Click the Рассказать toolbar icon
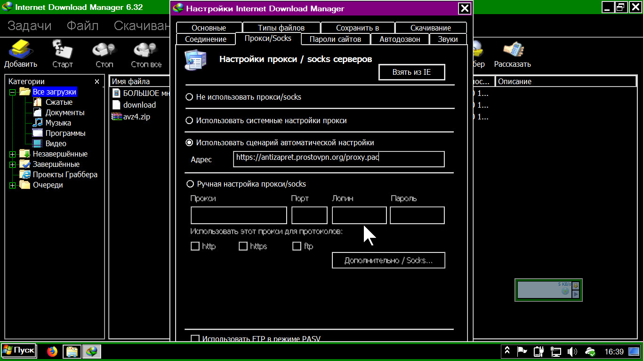This screenshot has height=361, width=643. 513,54
